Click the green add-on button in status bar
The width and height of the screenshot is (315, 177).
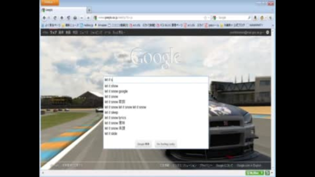(x=255, y=173)
